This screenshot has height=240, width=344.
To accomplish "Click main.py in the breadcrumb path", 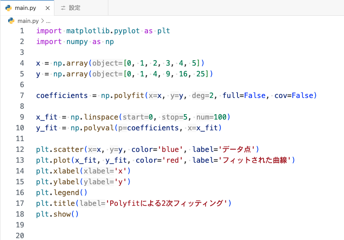I will coord(28,21).
